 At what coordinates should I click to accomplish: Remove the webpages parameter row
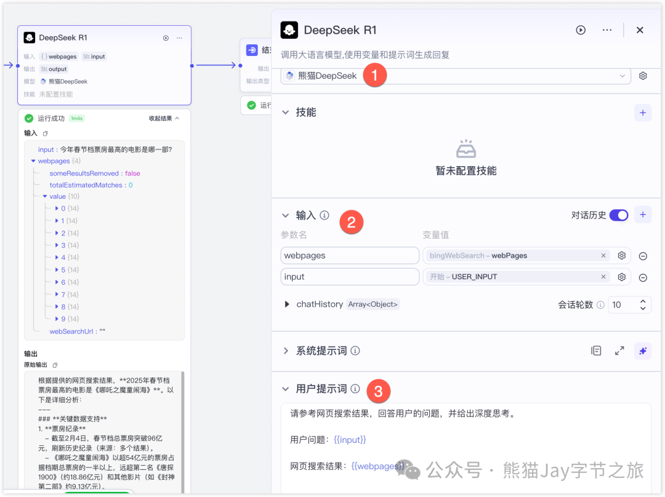click(643, 256)
